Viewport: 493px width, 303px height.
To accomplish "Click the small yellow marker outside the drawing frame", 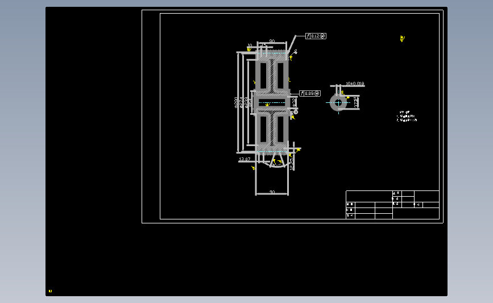I will pos(50,291).
